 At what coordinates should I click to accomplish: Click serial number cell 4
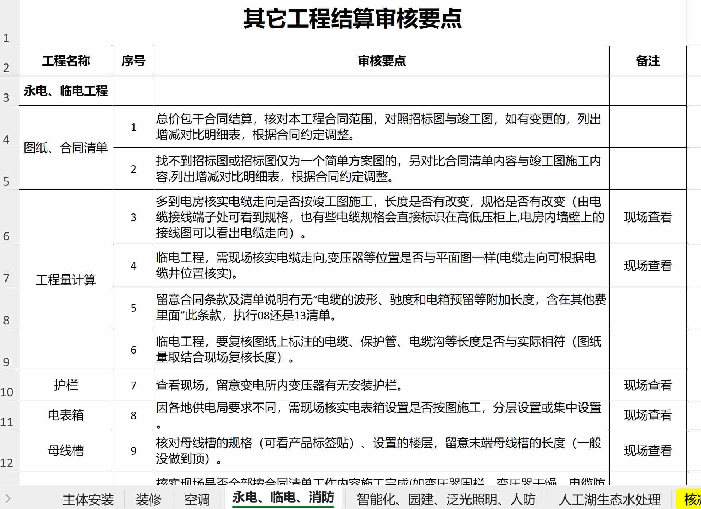[133, 266]
